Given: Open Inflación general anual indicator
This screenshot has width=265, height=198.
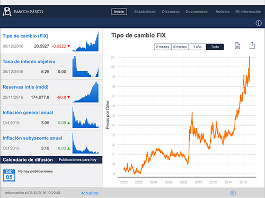Looking at the screenshot, I should coord(51,118).
